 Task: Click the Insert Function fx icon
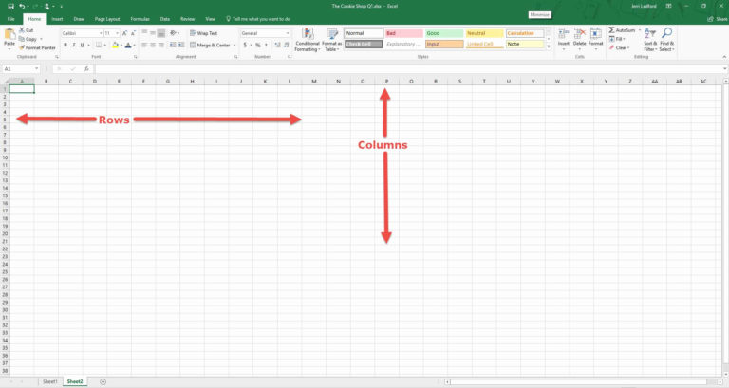click(86, 68)
